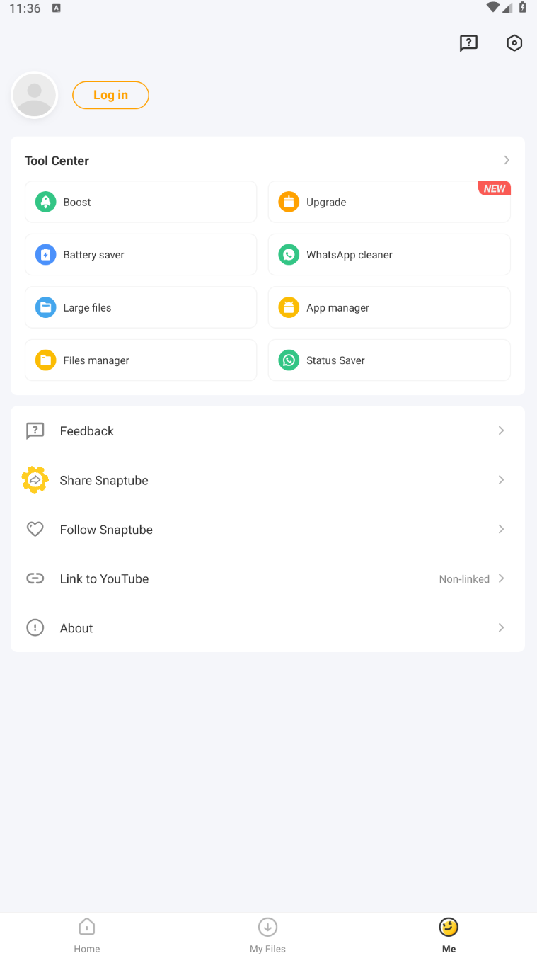Tap the Log in button
The width and height of the screenshot is (537, 958).
pyautogui.click(x=110, y=94)
